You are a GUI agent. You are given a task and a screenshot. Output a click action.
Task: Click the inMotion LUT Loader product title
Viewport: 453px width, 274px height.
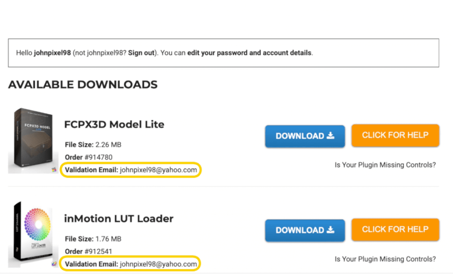(x=119, y=218)
